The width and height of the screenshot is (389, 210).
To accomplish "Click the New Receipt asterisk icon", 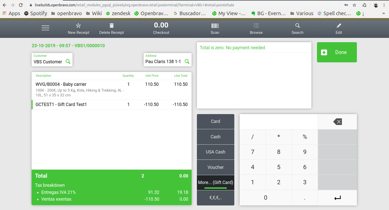I will 78,25.
